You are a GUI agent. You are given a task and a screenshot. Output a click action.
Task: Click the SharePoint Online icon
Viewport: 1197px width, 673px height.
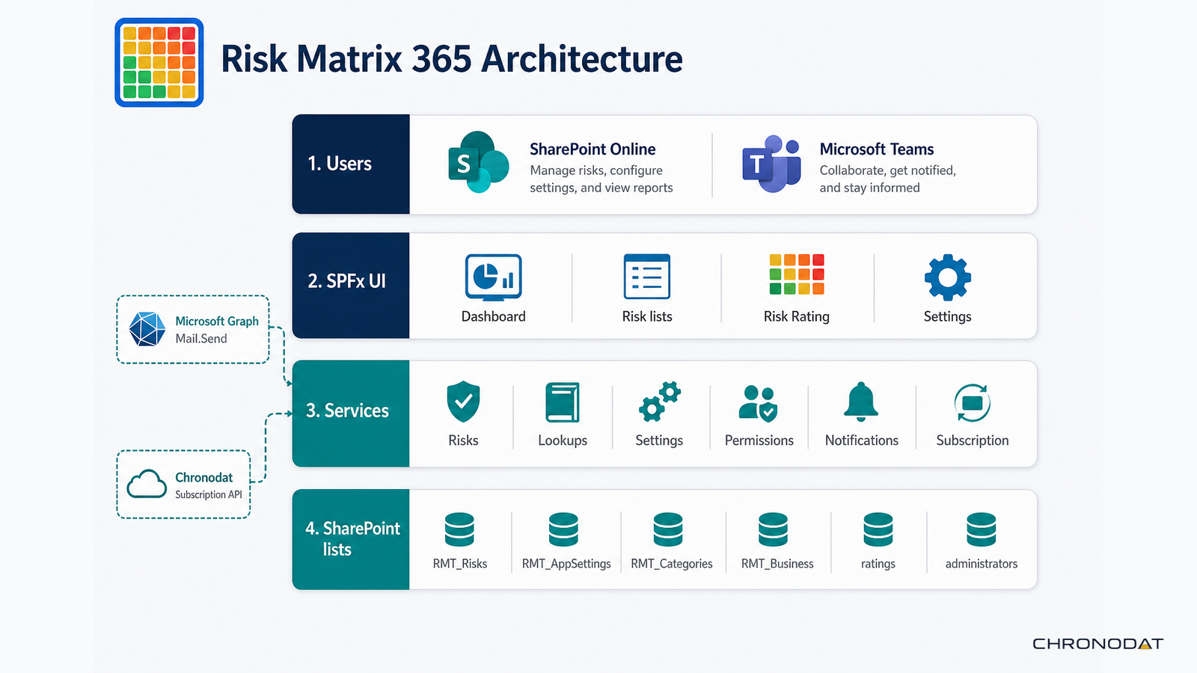[x=479, y=162]
